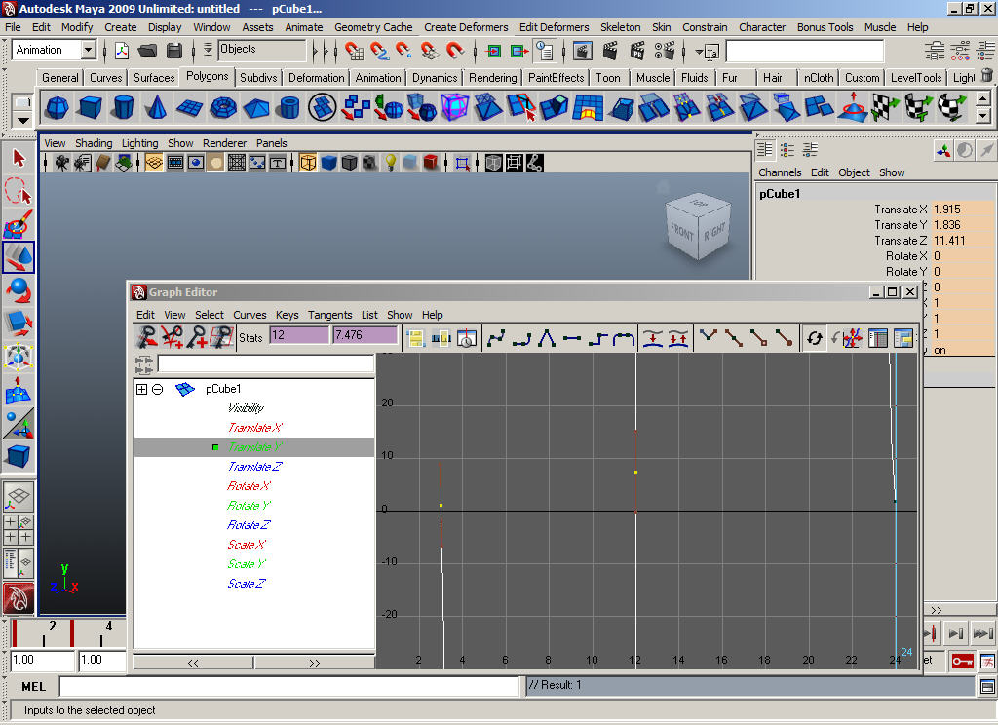Open the Create Deformers menu
Image resolution: width=998 pixels, height=725 pixels.
click(x=466, y=27)
